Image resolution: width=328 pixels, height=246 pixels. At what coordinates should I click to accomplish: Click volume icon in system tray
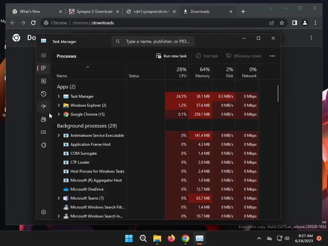(287, 238)
